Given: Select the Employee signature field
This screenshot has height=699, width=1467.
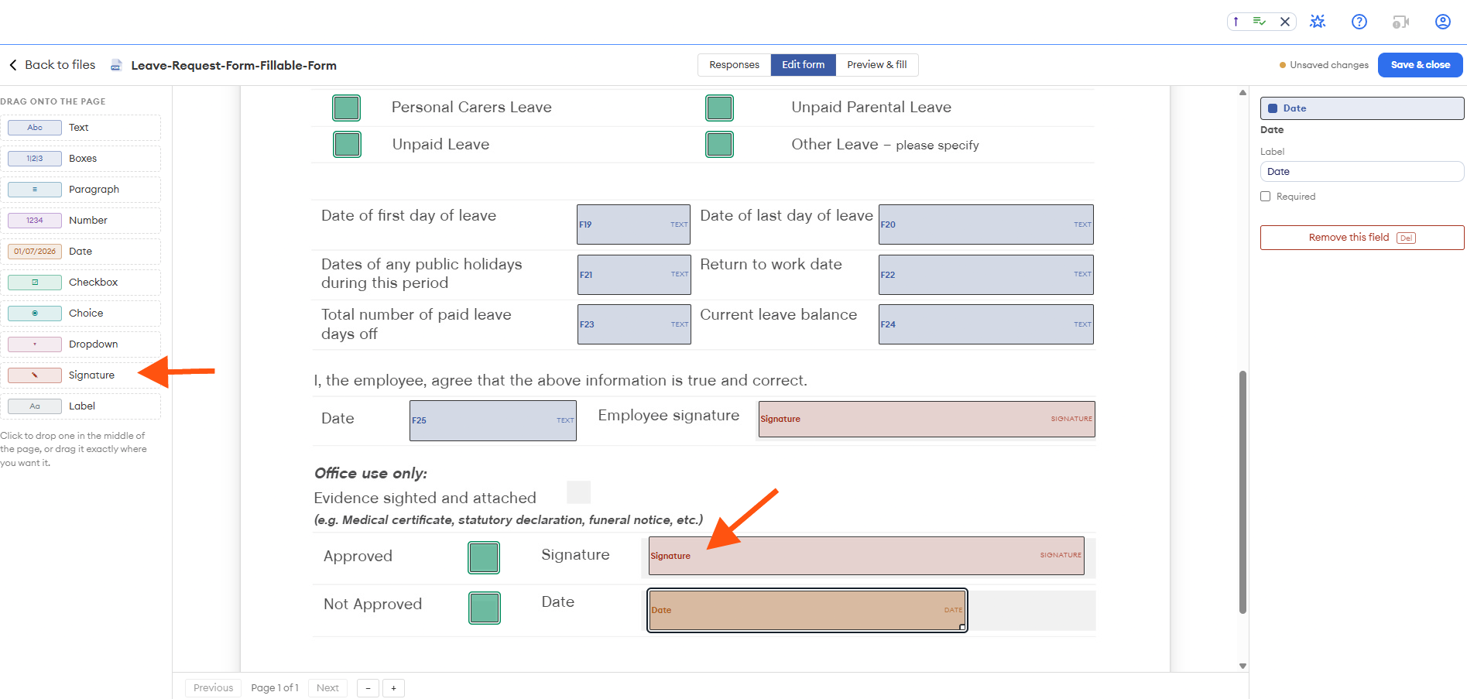Looking at the screenshot, I should click(927, 419).
